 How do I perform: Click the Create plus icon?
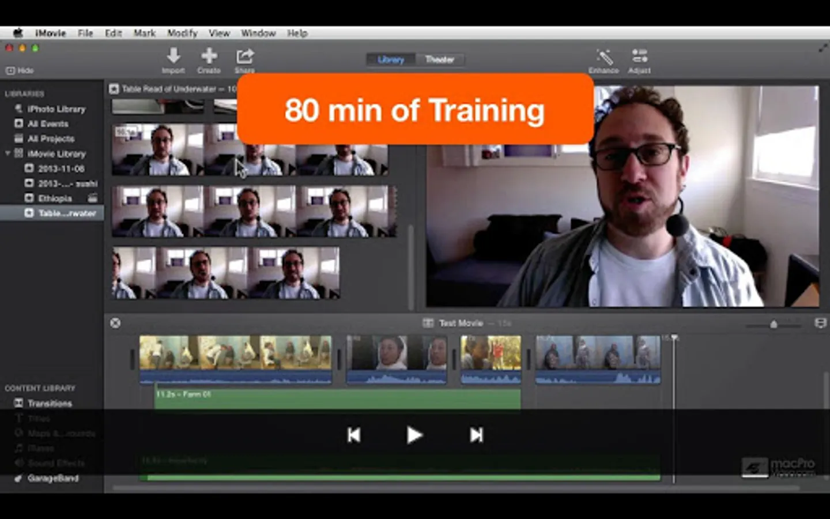[x=209, y=56]
